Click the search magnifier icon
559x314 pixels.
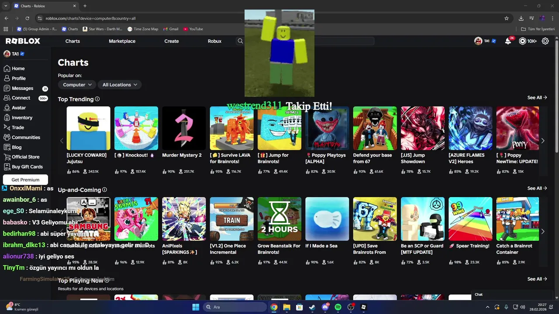pos(240,41)
